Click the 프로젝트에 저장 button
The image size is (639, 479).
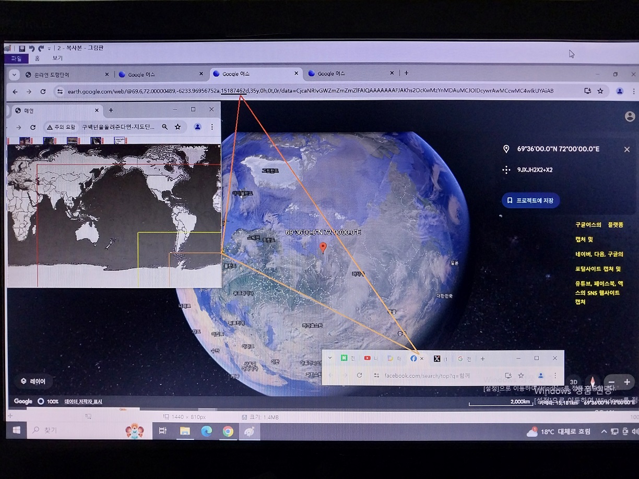click(530, 200)
